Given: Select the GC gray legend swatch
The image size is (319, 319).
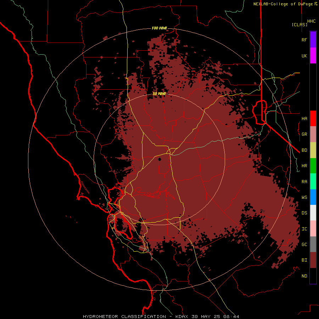Looking at the screenshot, I should (x=313, y=244).
